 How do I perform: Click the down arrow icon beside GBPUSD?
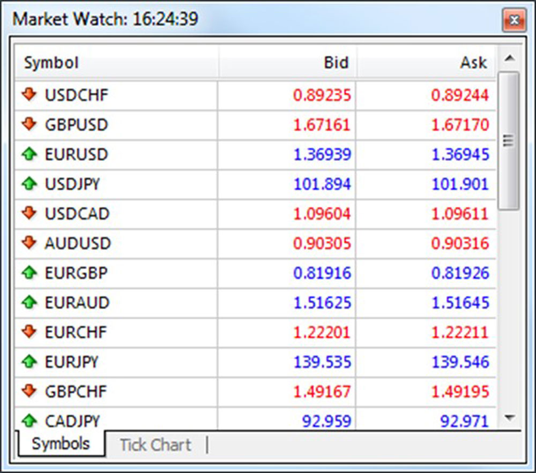click(29, 124)
